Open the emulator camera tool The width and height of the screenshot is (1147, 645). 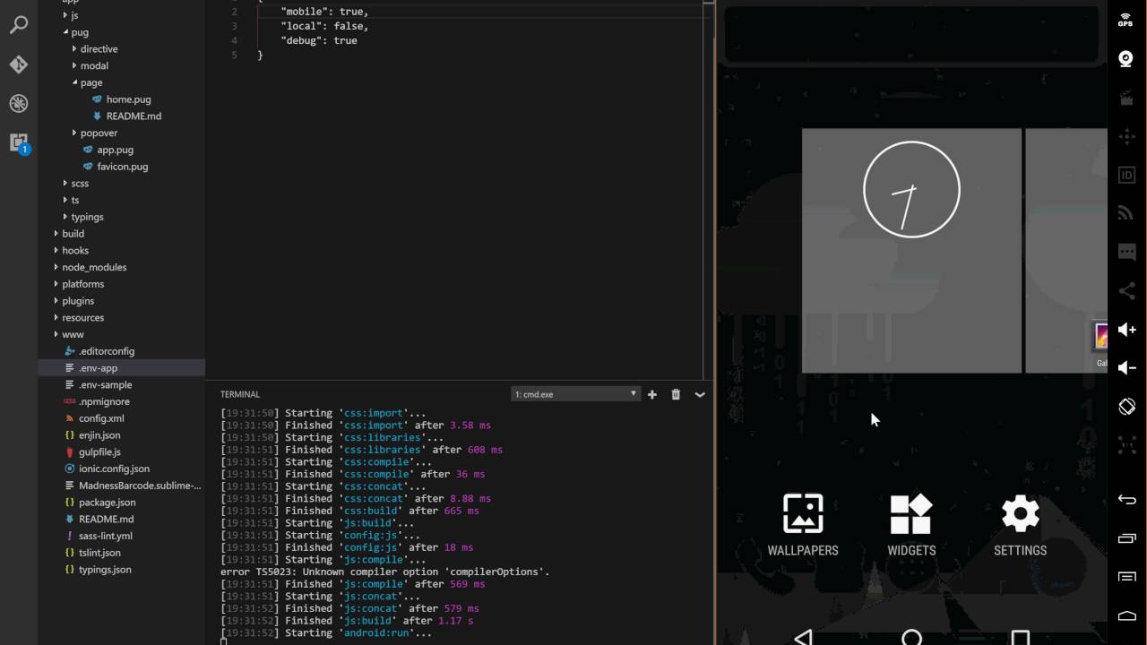[x=1126, y=59]
